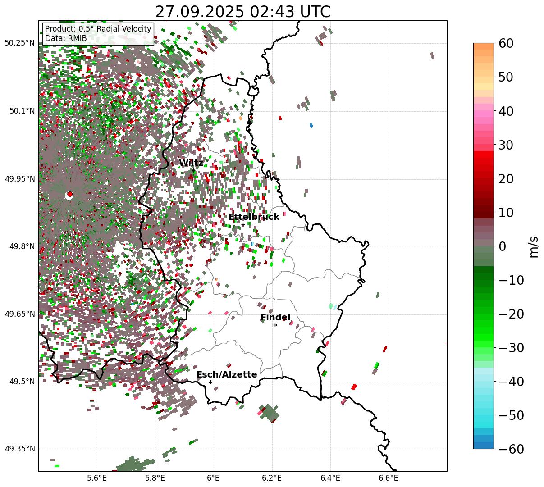Click the 50.25°N latitude label
The image size is (544, 487).
[19, 43]
